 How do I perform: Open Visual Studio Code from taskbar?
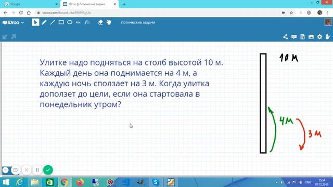click(126, 182)
